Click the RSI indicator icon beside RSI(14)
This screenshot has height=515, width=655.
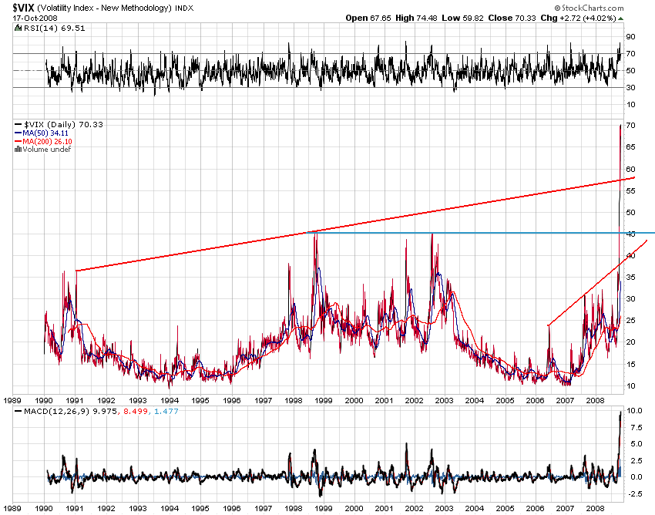pos(16,26)
